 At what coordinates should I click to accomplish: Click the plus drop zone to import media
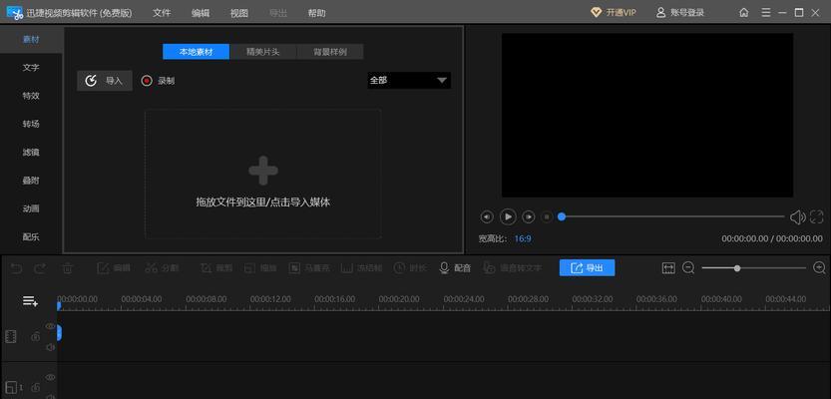point(263,171)
